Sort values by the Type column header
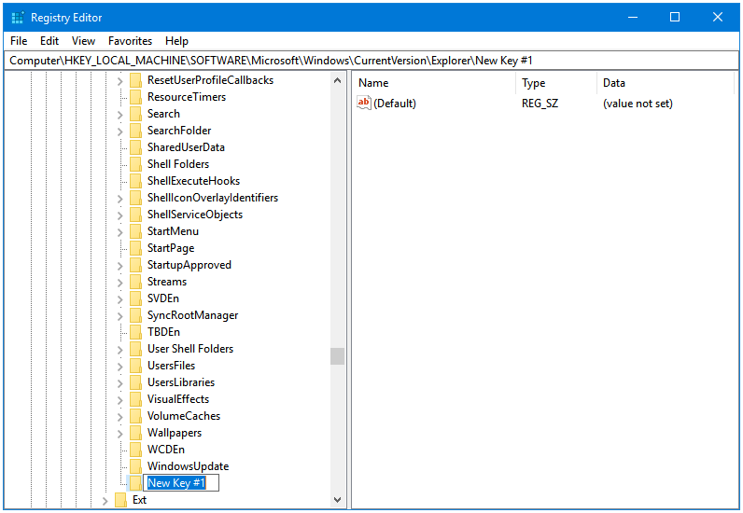Screen dimensions: 743x513 (x=556, y=83)
